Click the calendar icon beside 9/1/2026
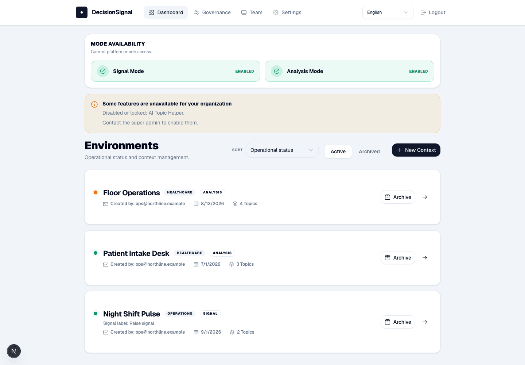 [x=196, y=332]
